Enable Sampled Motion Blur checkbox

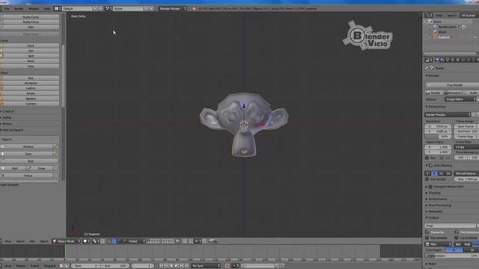point(430,187)
